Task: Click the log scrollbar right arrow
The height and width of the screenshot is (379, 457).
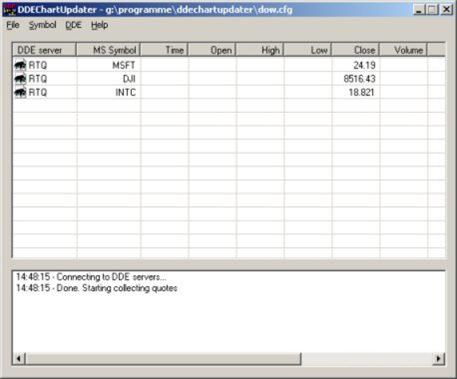Action: tap(438, 358)
